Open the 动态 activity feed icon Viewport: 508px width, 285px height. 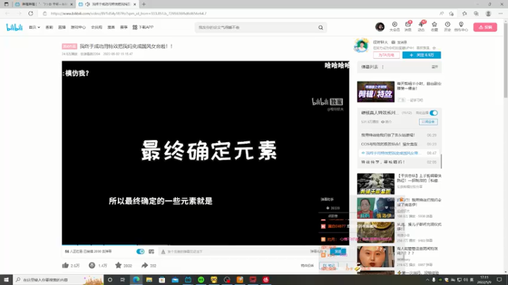coord(421,27)
